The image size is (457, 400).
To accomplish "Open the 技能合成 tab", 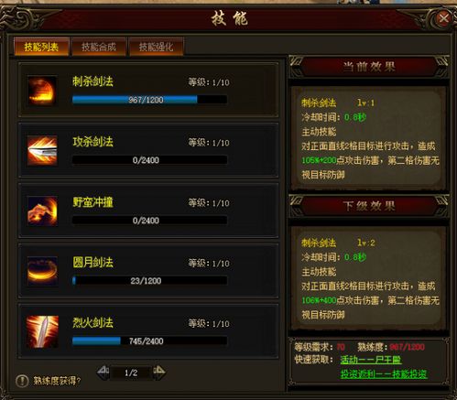I will (99, 47).
